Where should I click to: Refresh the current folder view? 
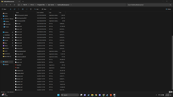[x=15, y=5]
